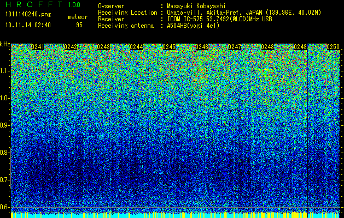Click the 0245 time marker
The image size is (344, 218).
169,47
